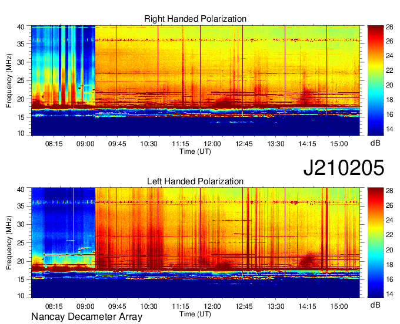The image size is (400, 324).
Task: Click 18 dB label on Left Handed color bar
Action: (x=389, y=265)
